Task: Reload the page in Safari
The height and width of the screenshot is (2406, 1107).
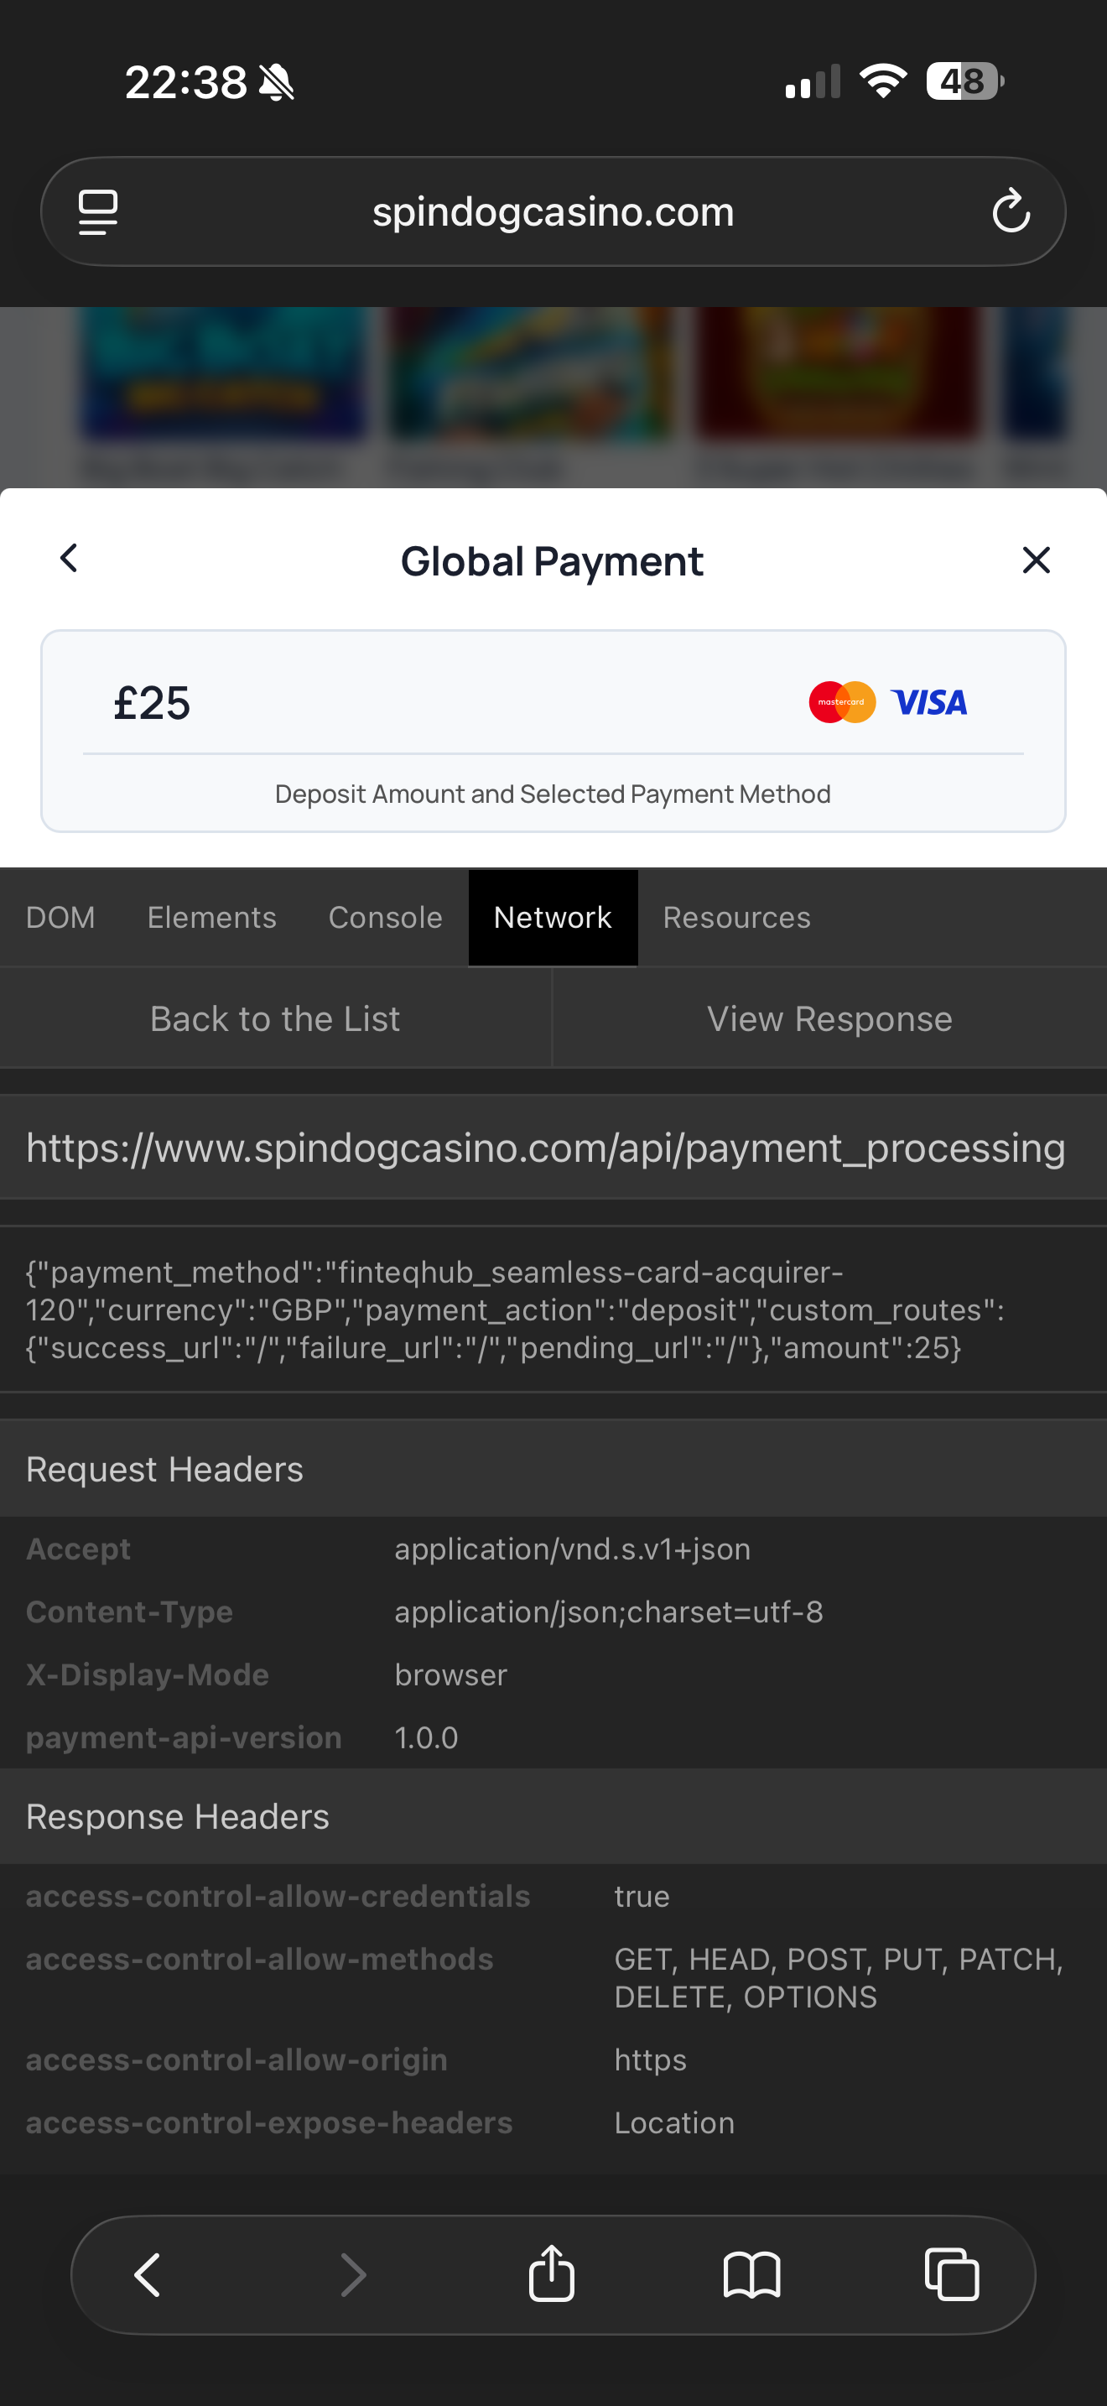Action: coord(1010,212)
